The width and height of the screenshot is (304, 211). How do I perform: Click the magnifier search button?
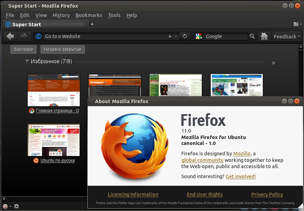(252, 36)
